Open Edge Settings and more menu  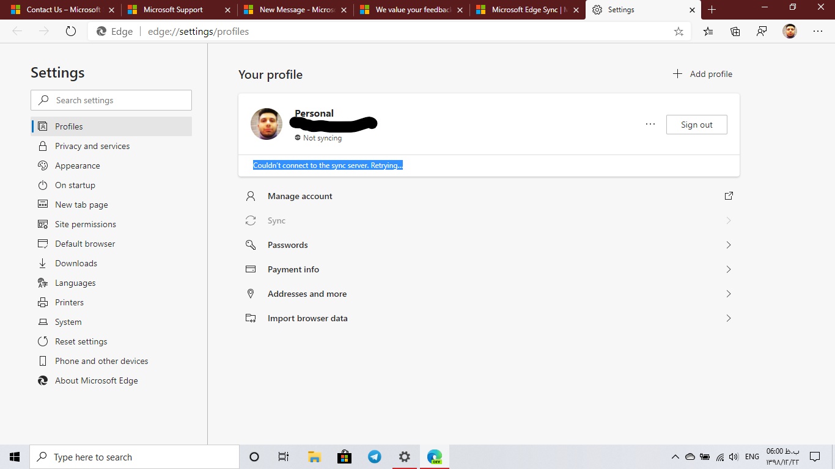point(818,31)
